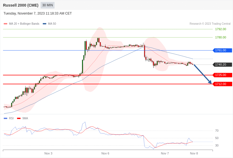Screen dimensions: 233x158
Task: Click the Nov 7 date axis label
Action: click(165, 153)
